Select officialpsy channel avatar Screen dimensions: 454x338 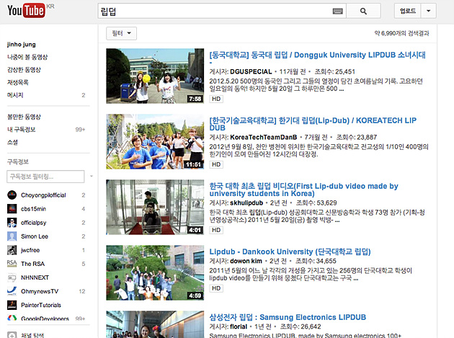point(12,222)
